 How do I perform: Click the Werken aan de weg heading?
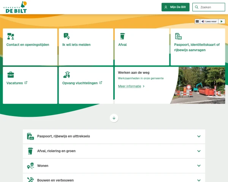point(134,72)
